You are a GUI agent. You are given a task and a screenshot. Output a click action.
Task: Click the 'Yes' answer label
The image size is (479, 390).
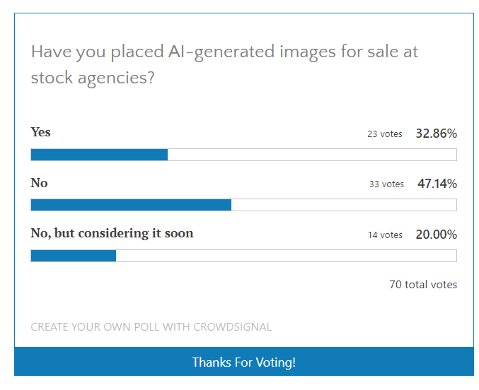click(41, 132)
